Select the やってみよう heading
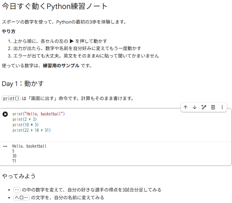Viewport: 232px width, 203px height. click(x=19, y=176)
